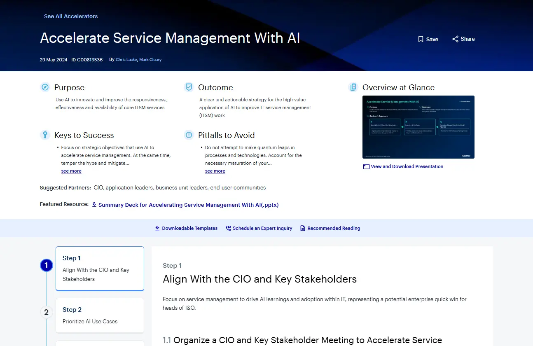
Task: Expand see more under Pitfalls to Avoid
Action: 215,171
